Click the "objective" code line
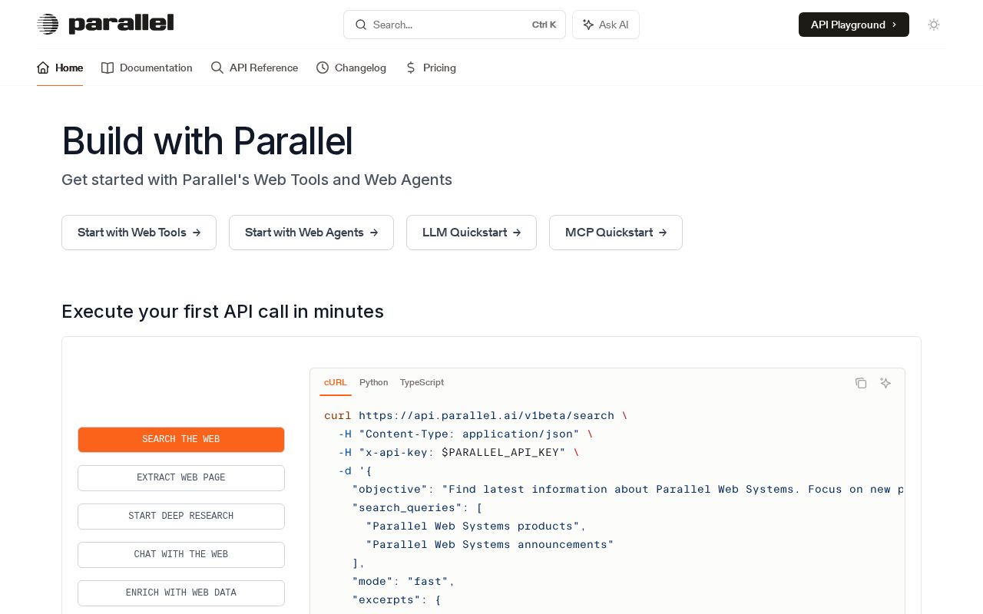The height and width of the screenshot is (614, 983). click(627, 489)
